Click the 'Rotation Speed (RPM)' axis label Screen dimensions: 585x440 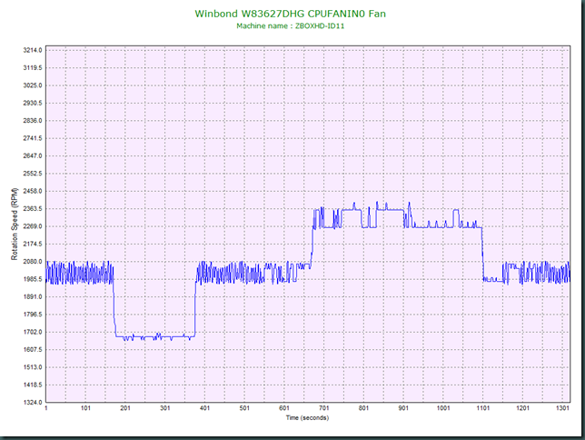[15, 225]
